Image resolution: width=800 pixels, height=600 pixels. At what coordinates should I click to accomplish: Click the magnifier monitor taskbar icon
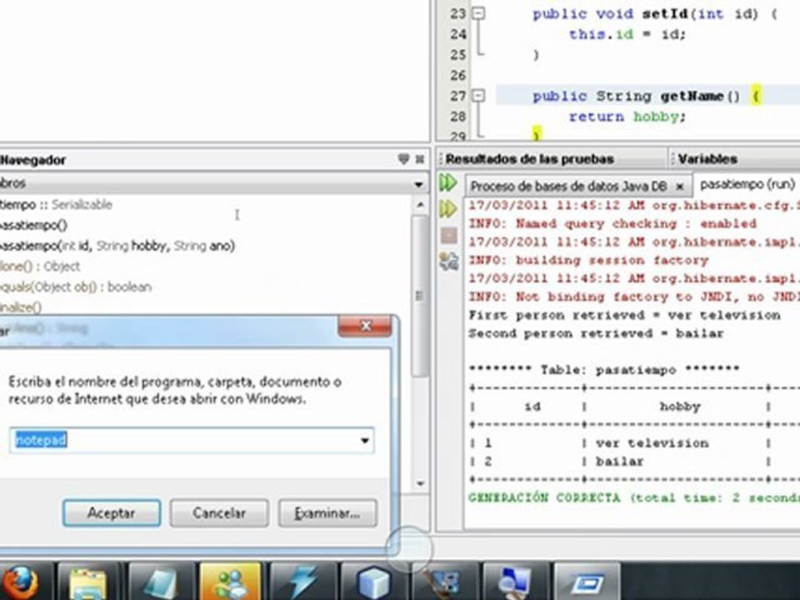click(x=516, y=582)
